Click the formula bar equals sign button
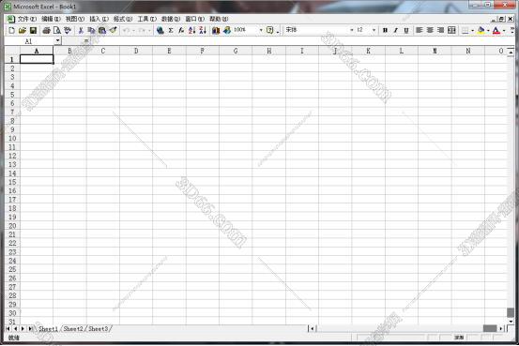Image resolution: width=519 pixels, height=346 pixels. [x=86, y=41]
